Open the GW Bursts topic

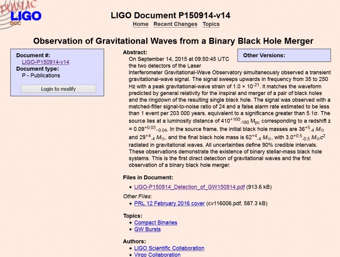click(x=147, y=229)
